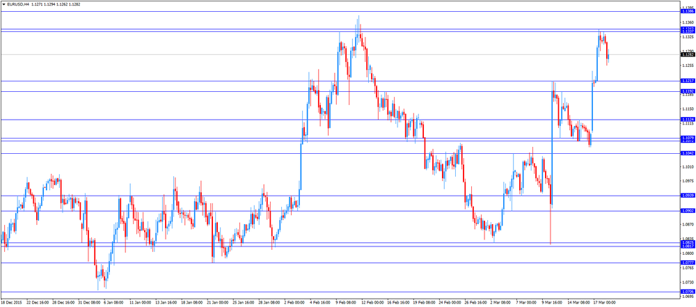Image resolution: width=696 pixels, height=307 pixels.
Task: Click the 28 Dec 16:00 time label
Action: tap(63, 303)
